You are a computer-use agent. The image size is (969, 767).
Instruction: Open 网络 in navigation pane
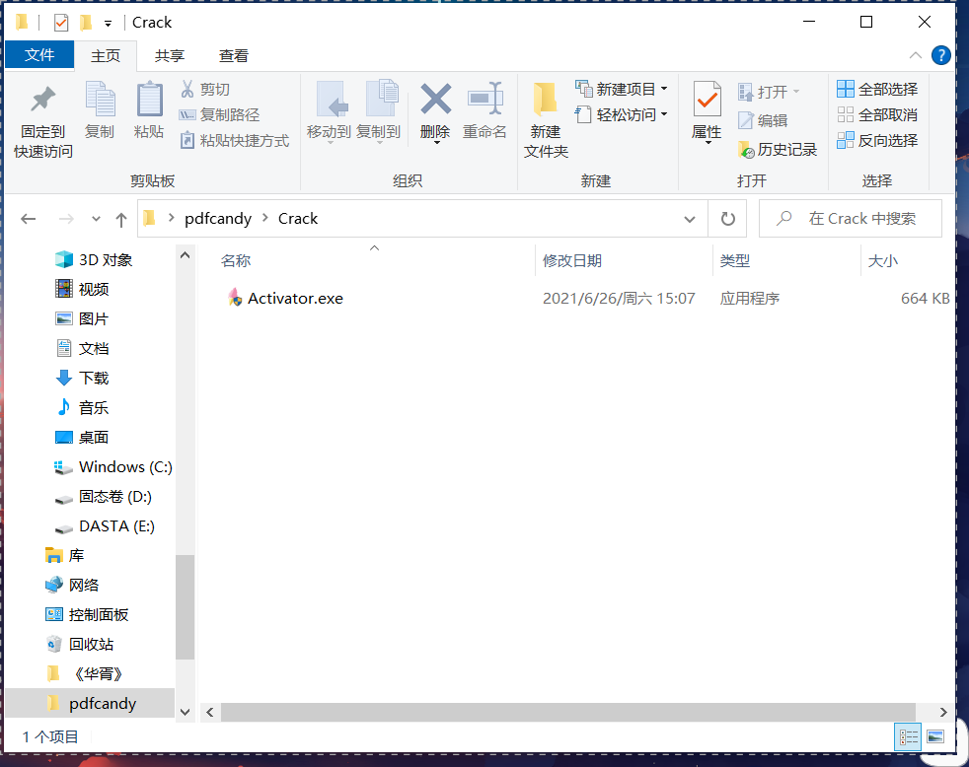(72, 585)
